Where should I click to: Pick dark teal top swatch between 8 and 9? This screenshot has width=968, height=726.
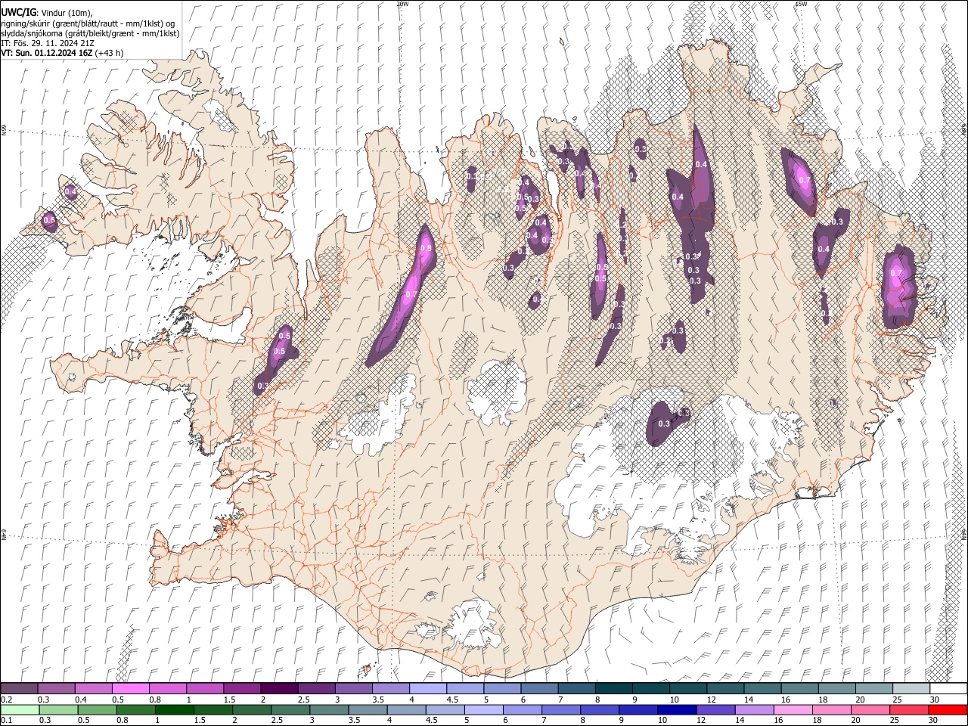(x=614, y=689)
